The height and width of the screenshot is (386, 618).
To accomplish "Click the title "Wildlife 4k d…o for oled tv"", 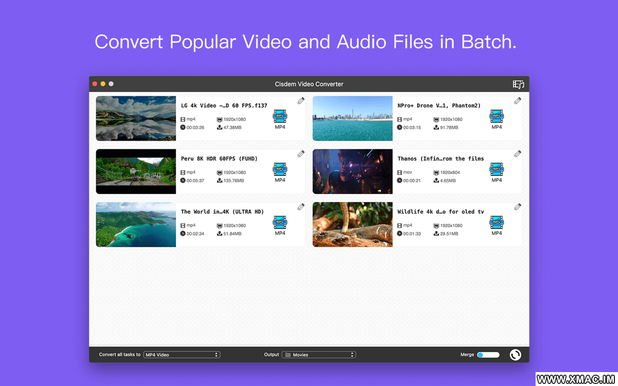I will 441,212.
